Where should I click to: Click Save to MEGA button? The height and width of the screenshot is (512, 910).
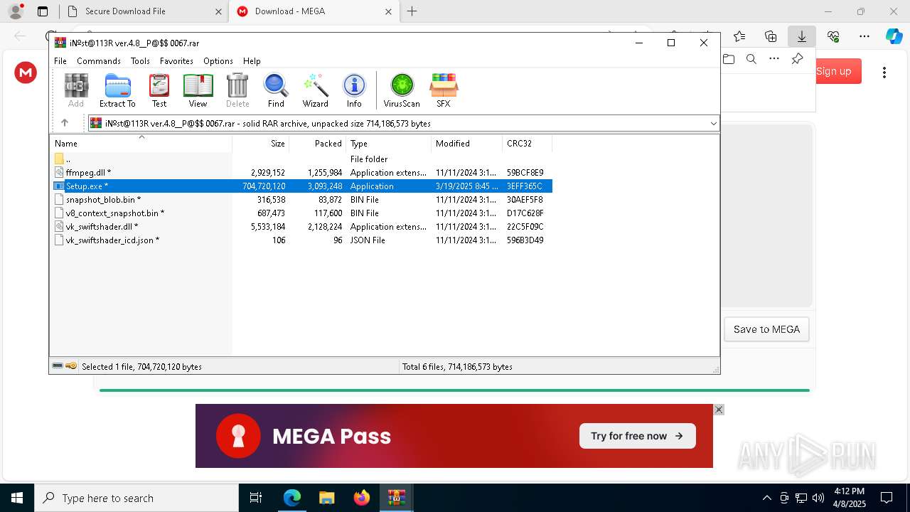tap(766, 329)
